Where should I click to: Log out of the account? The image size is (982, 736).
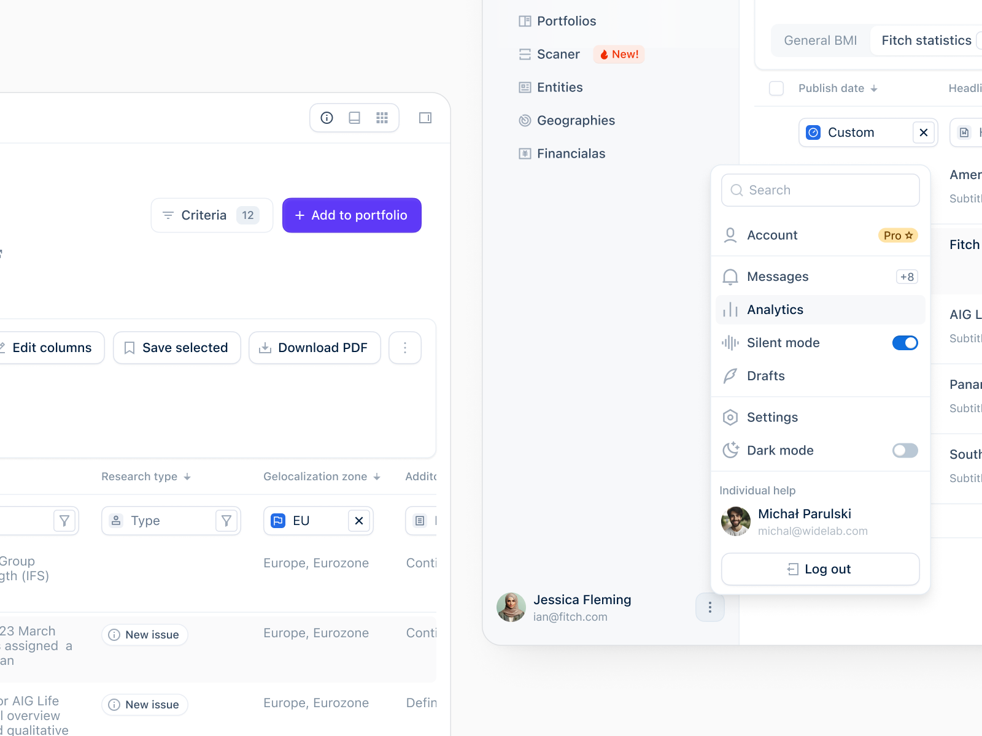pos(820,569)
